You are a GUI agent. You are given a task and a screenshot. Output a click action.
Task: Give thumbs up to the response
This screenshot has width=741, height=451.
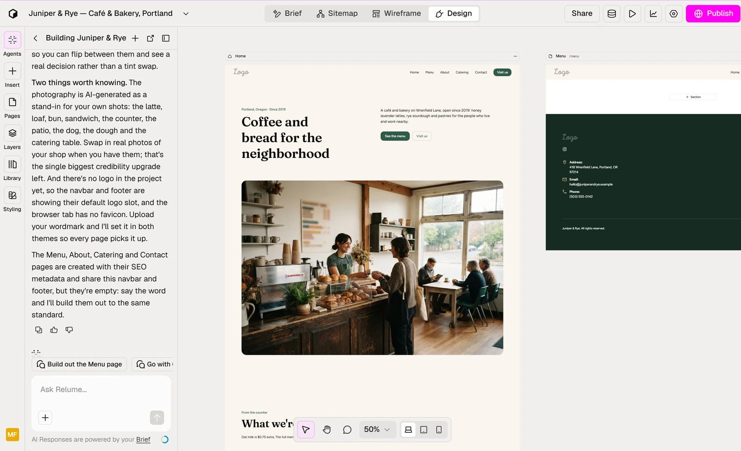54,330
